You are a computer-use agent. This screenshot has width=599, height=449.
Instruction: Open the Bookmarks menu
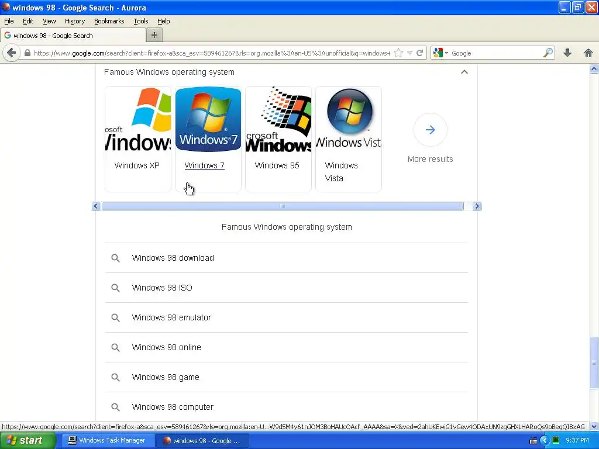tap(109, 22)
